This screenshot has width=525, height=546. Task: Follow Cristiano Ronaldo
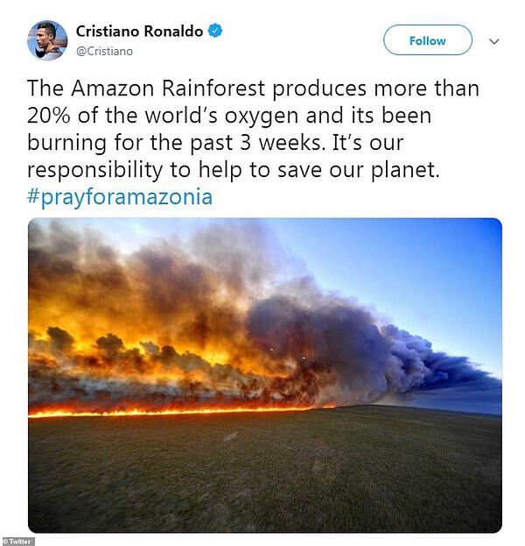(x=428, y=40)
